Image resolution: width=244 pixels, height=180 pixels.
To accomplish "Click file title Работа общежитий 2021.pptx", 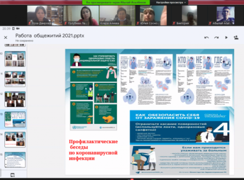I will coord(50,36).
